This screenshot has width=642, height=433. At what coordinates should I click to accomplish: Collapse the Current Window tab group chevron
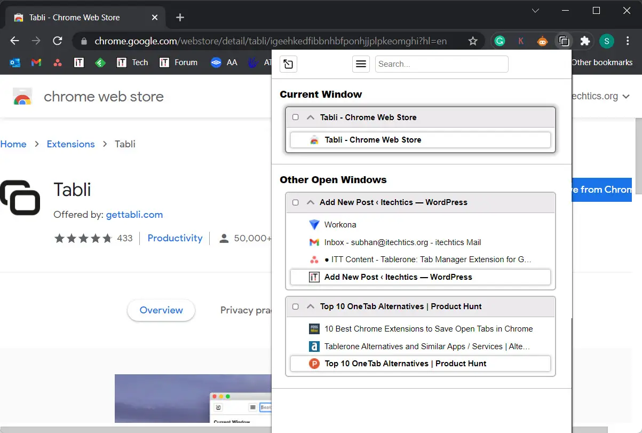[311, 117]
